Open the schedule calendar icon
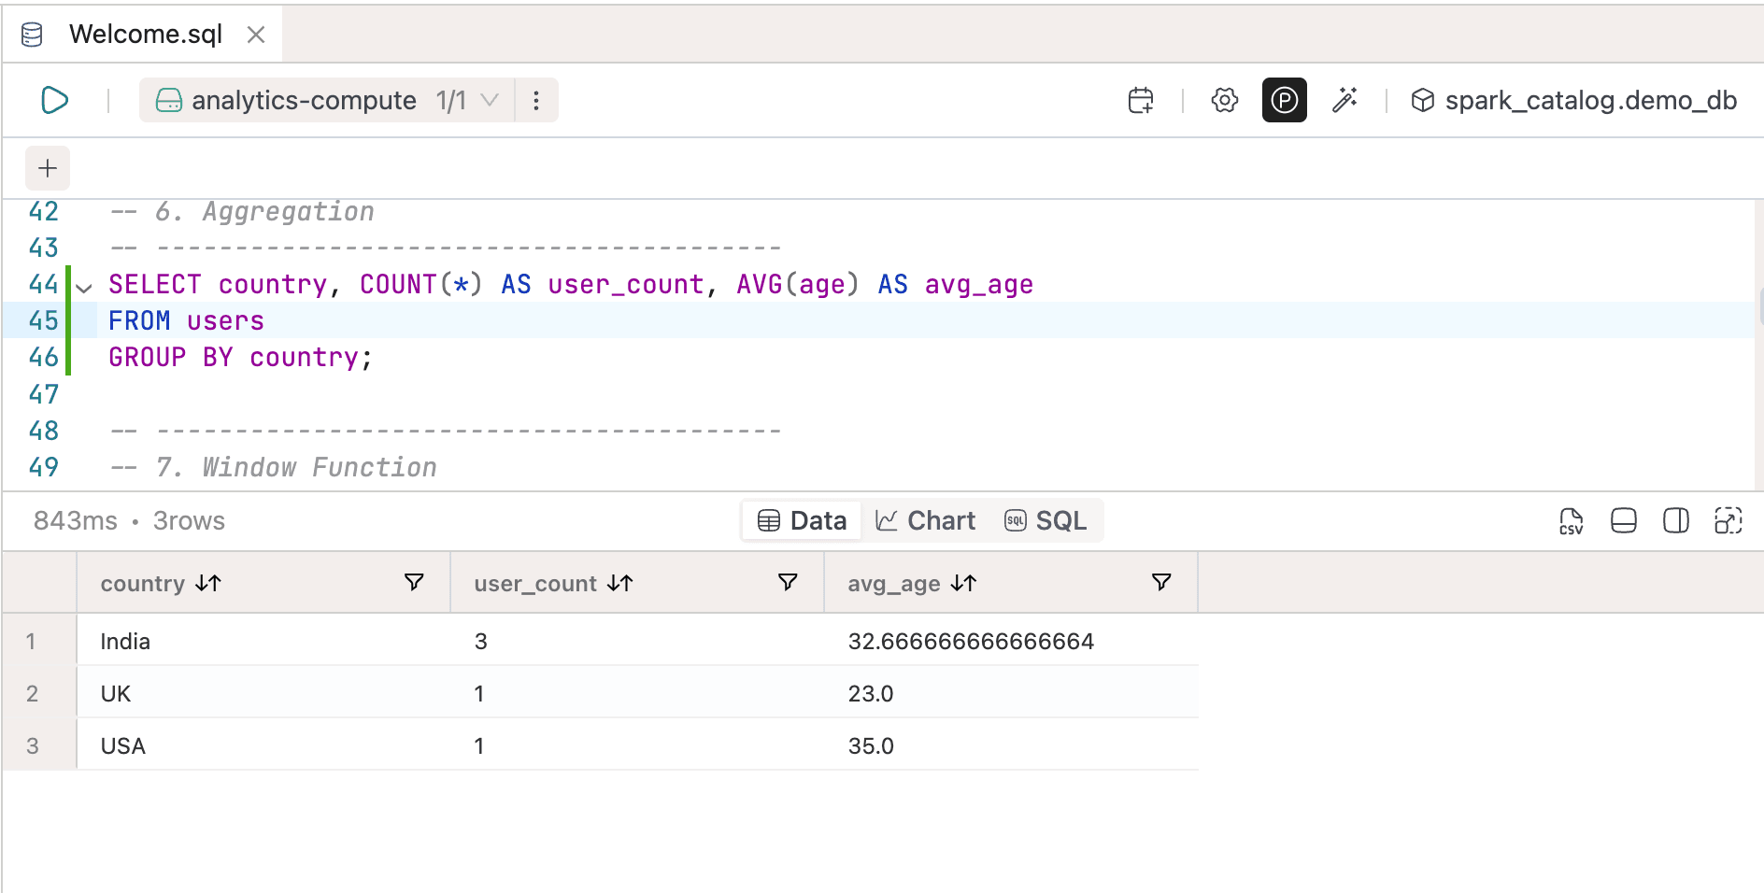 pos(1141,100)
